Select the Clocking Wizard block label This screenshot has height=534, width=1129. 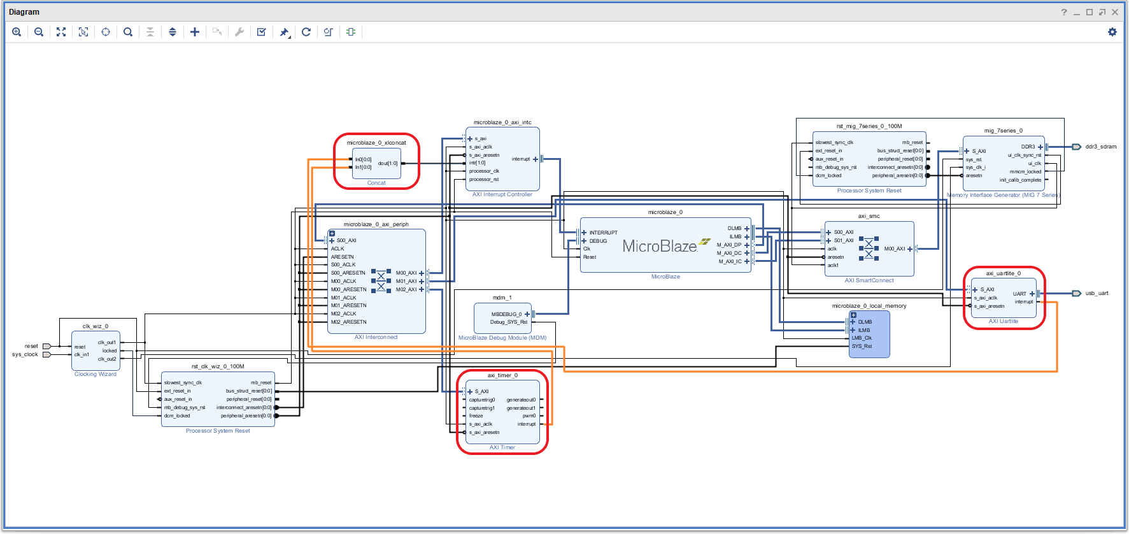point(96,374)
